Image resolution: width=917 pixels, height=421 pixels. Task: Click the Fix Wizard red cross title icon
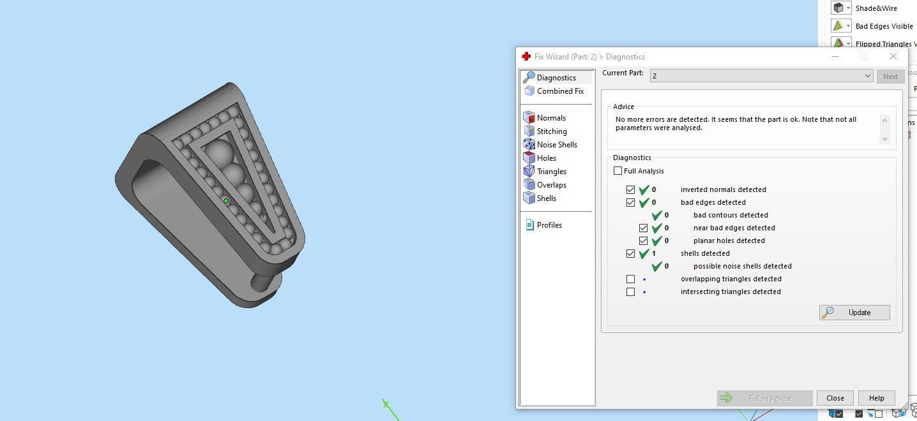click(x=526, y=57)
